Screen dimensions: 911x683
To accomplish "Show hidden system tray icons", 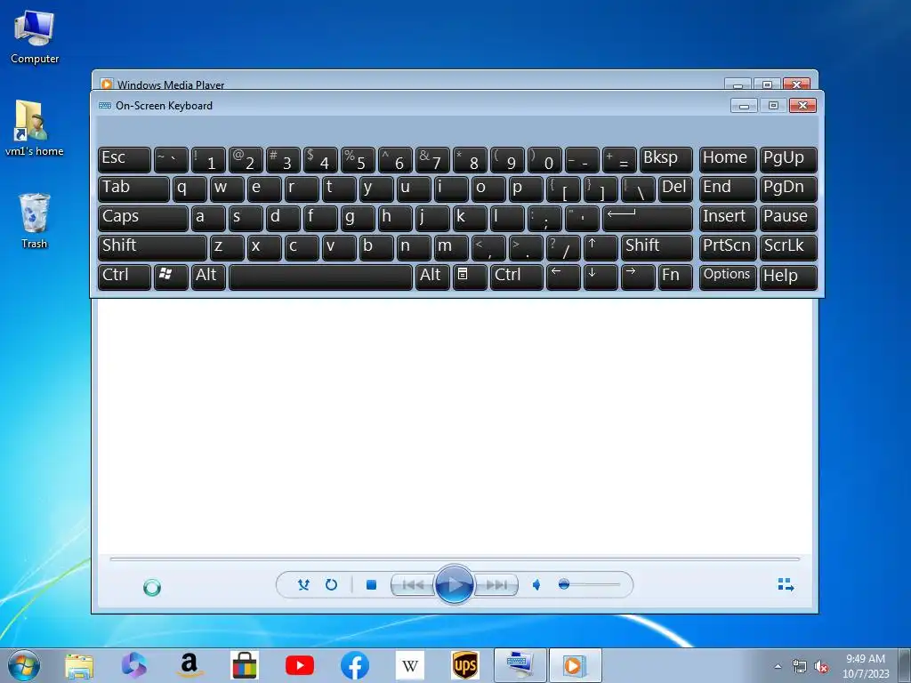I will [x=778, y=666].
